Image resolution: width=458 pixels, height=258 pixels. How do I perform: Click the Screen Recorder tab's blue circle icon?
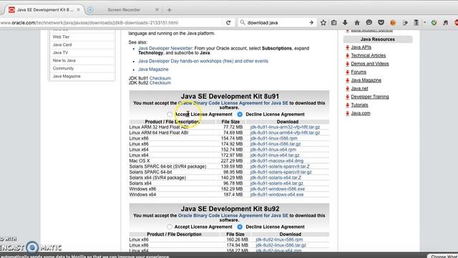pyautogui.click(x=90, y=9)
